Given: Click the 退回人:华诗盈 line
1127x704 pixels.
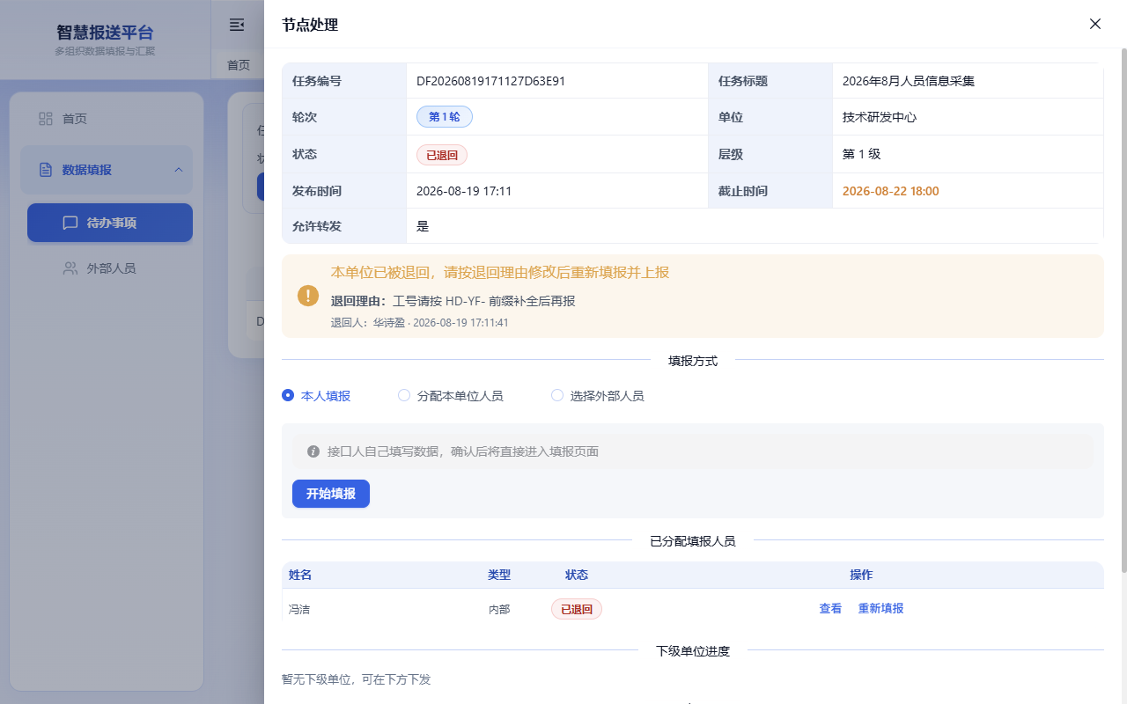Looking at the screenshot, I should pyautogui.click(x=420, y=323).
